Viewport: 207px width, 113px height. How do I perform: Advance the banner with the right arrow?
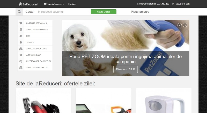click(185, 25)
